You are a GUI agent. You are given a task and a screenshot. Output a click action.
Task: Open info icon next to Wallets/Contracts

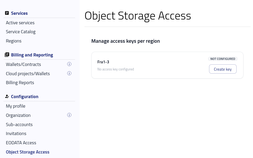click(69, 64)
